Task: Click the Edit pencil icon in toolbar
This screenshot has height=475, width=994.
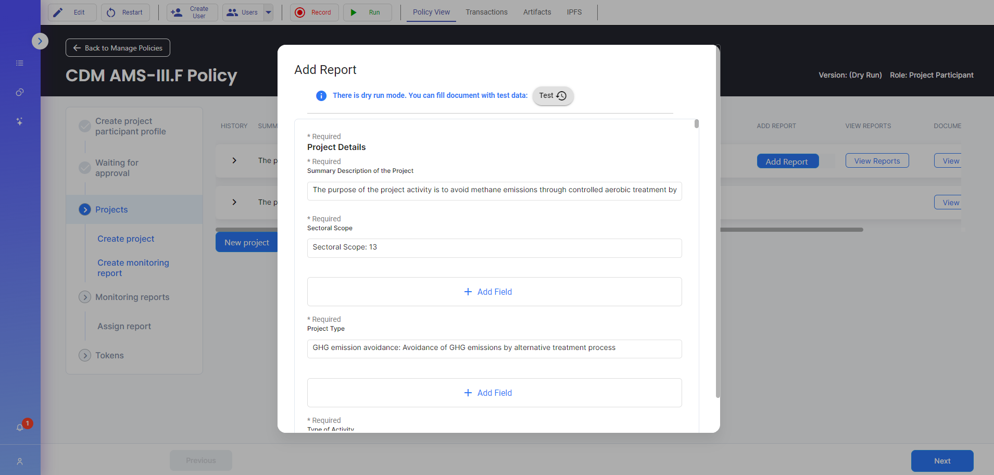Action: (58, 12)
